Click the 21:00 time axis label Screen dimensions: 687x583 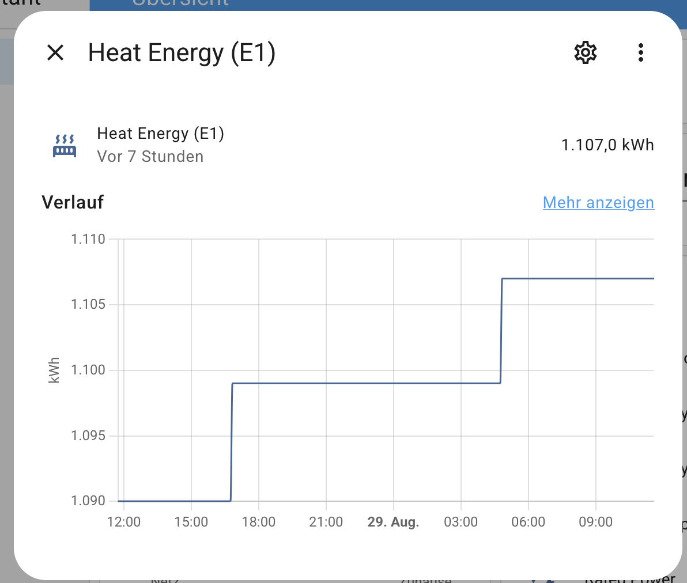click(326, 523)
